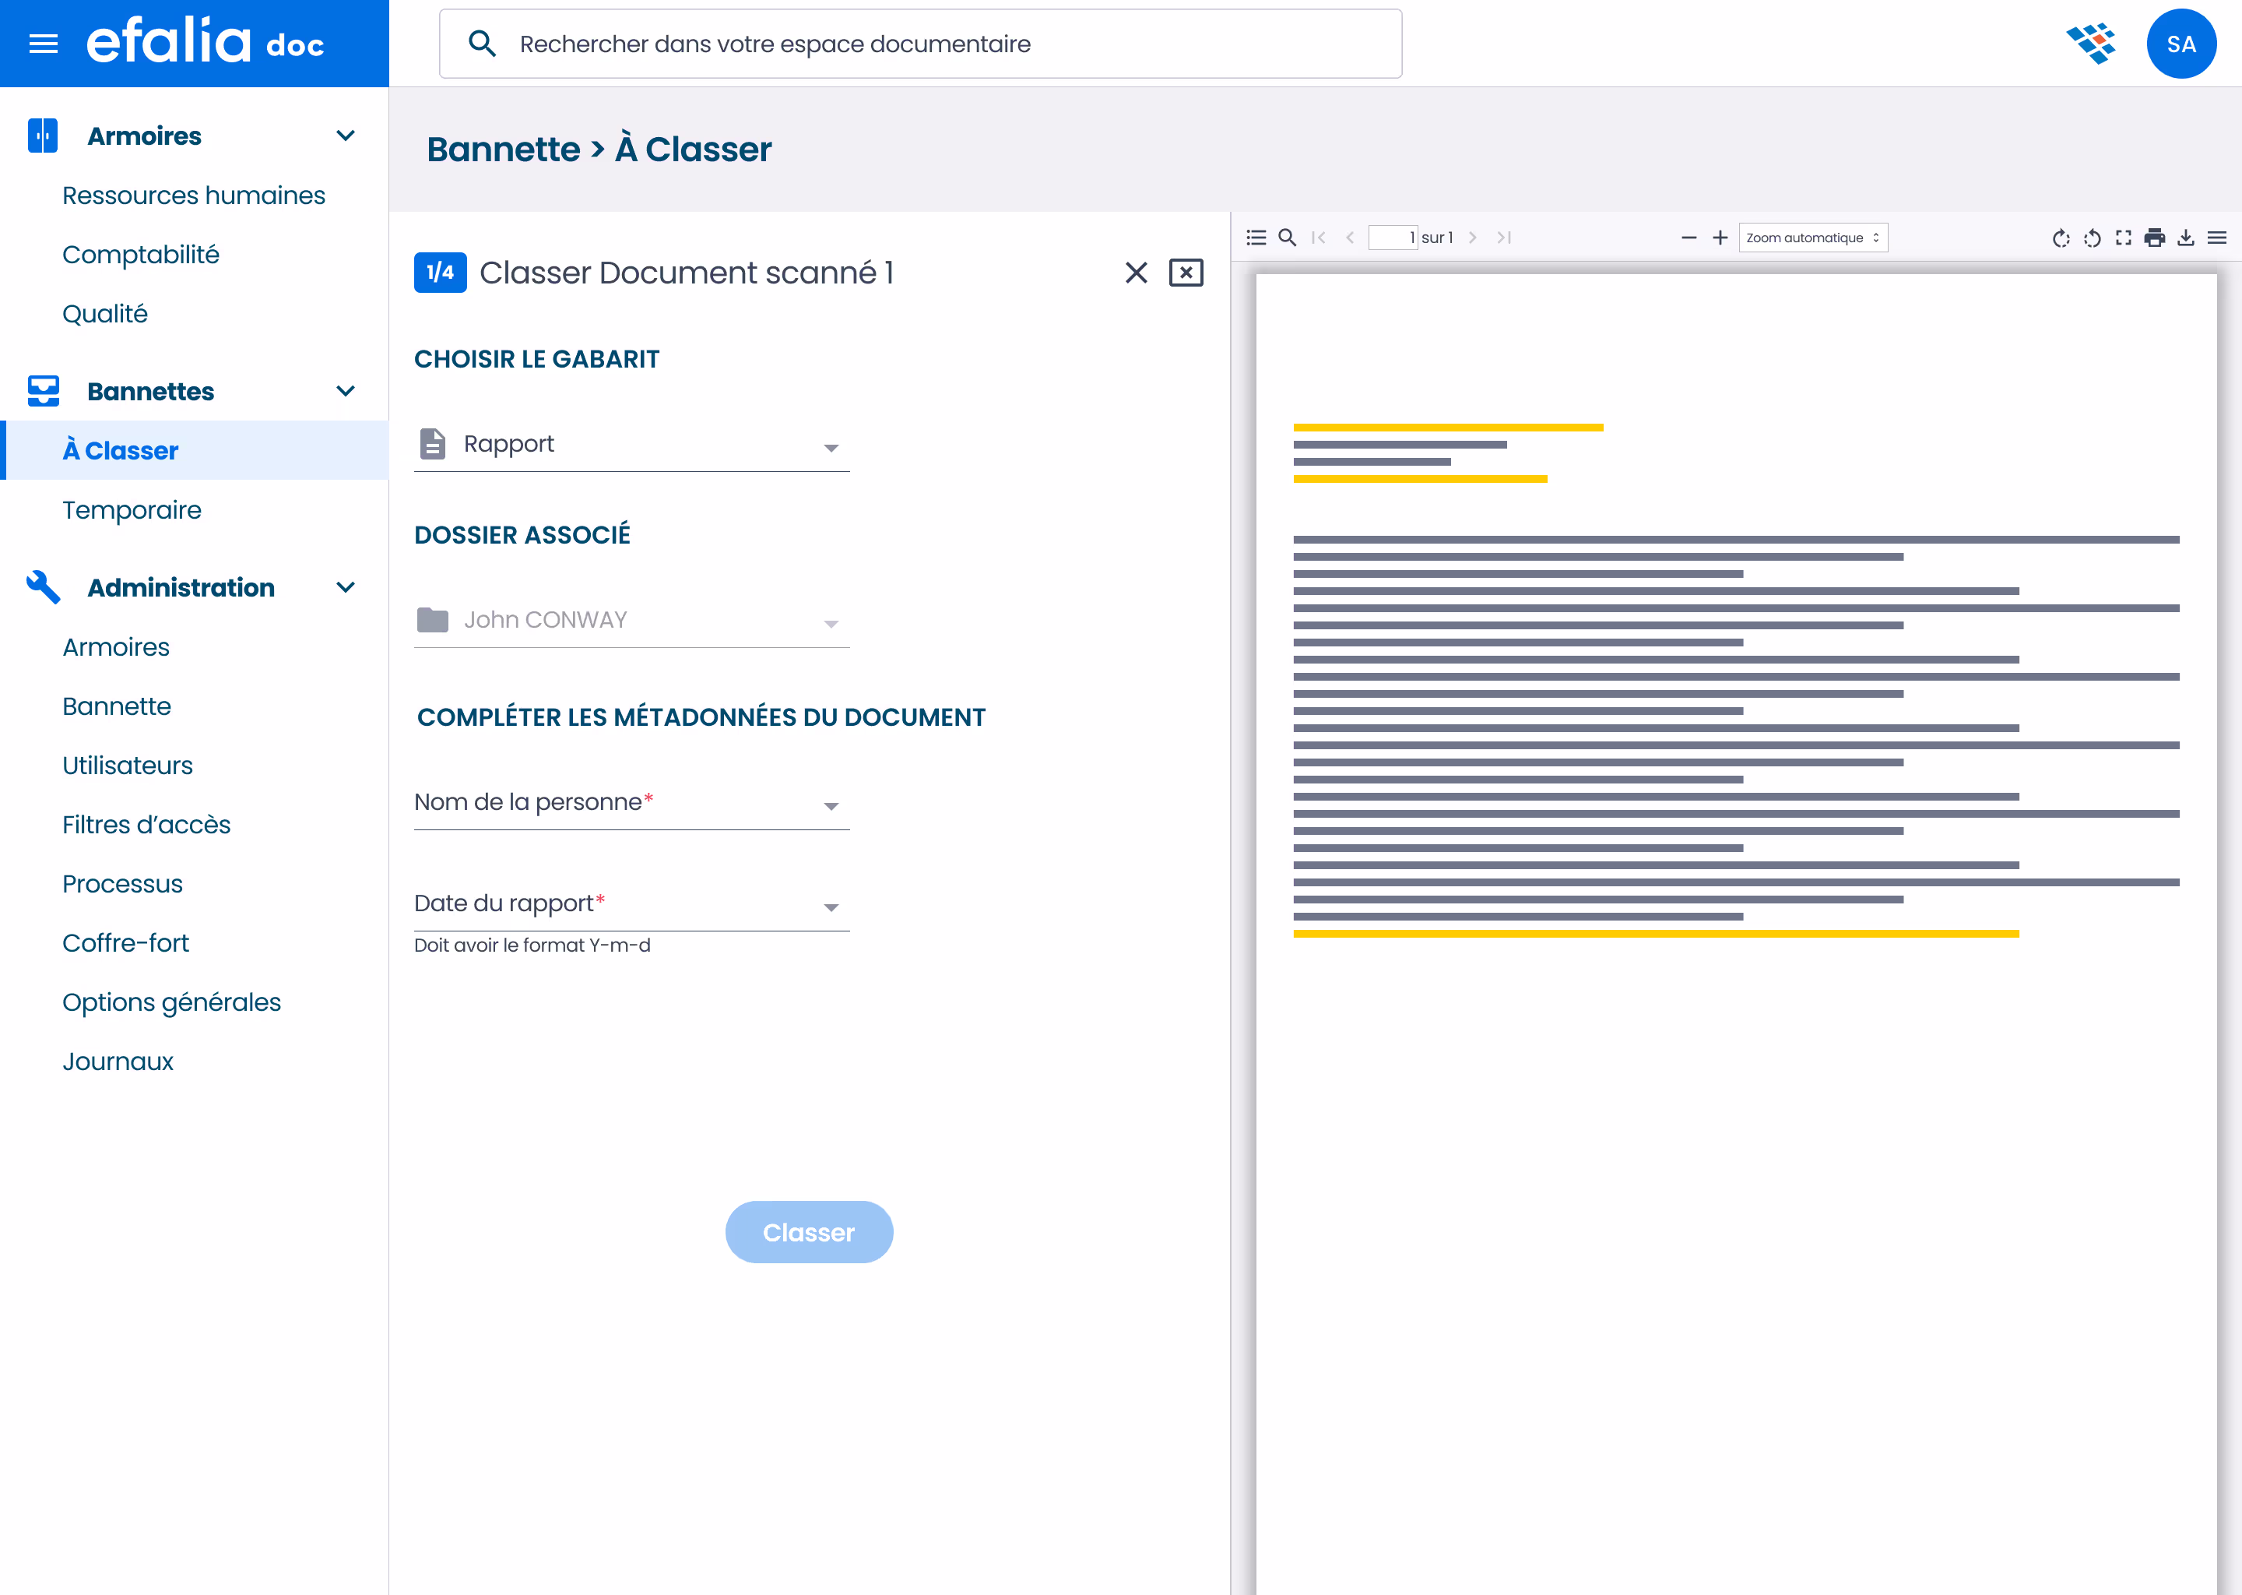Click the boxed X cancel-all icon
Image resolution: width=2242 pixels, height=1595 pixels.
1186,273
